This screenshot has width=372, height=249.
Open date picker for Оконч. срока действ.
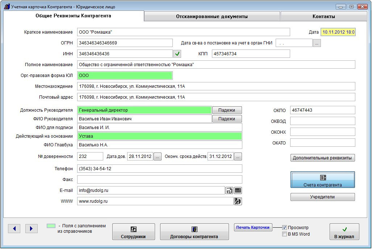[238, 156]
